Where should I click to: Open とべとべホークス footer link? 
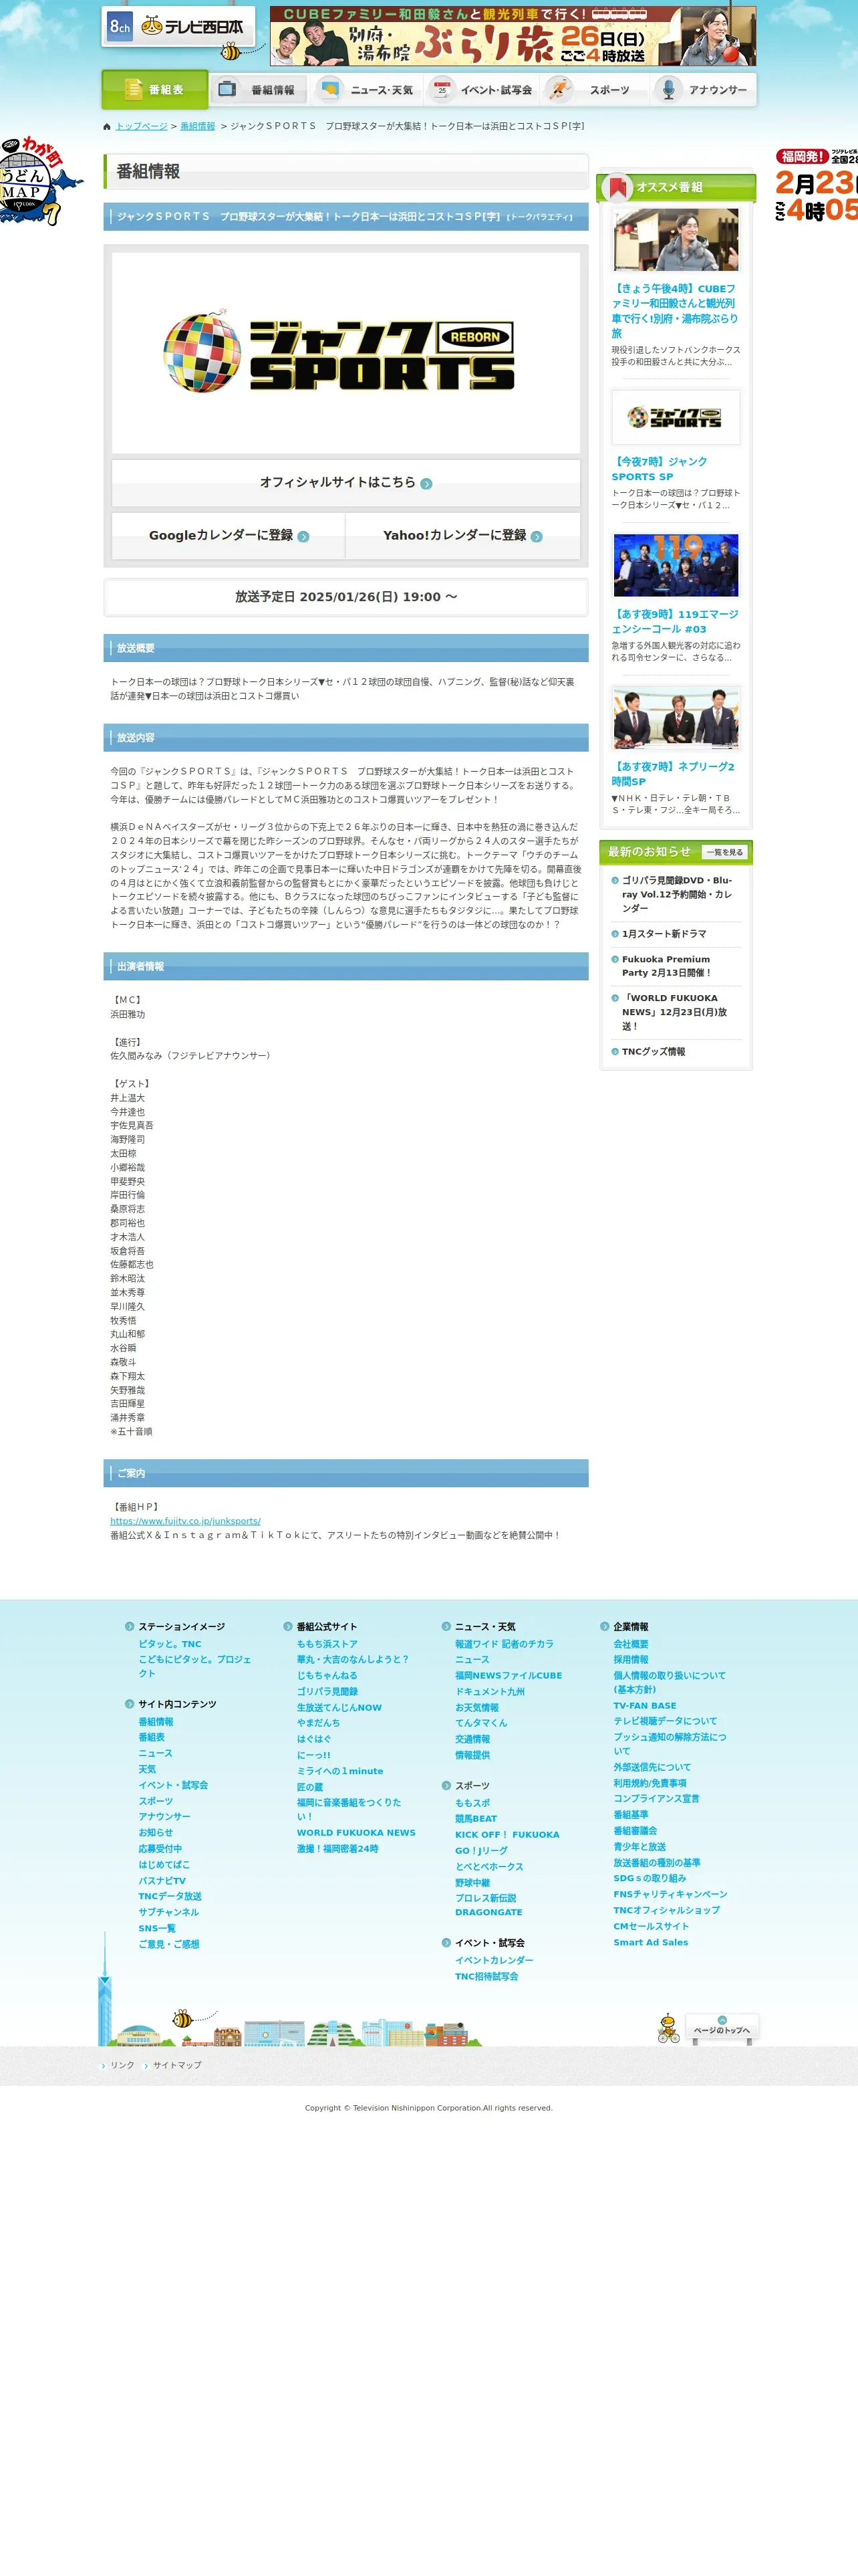click(x=488, y=1866)
